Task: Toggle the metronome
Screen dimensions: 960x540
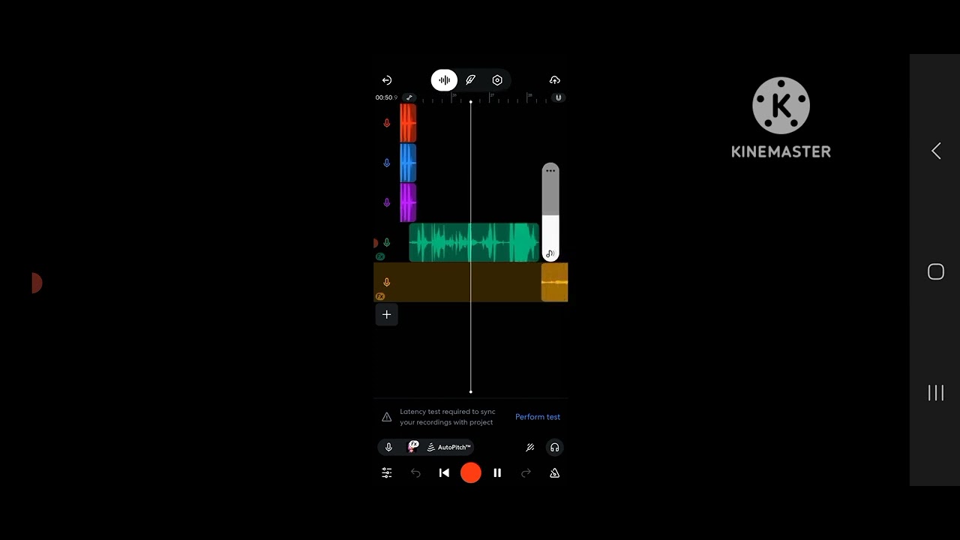Action: pyautogui.click(x=555, y=473)
